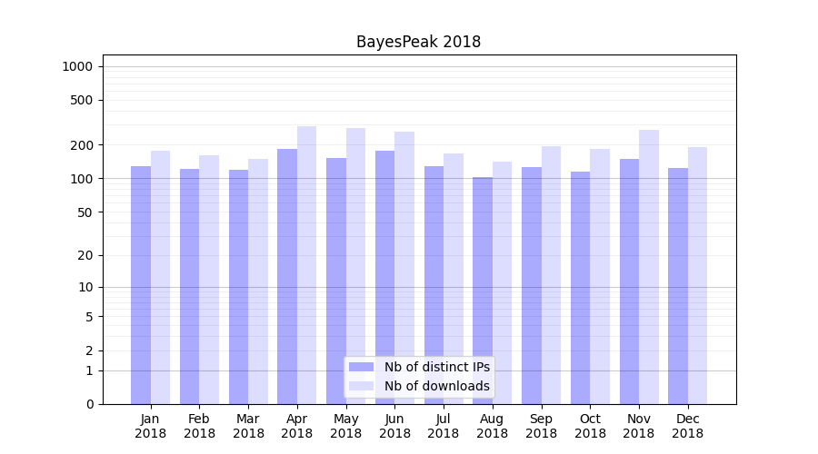Click the 'Jan 2018' x-axis label
The image size is (818, 454).
tap(151, 426)
